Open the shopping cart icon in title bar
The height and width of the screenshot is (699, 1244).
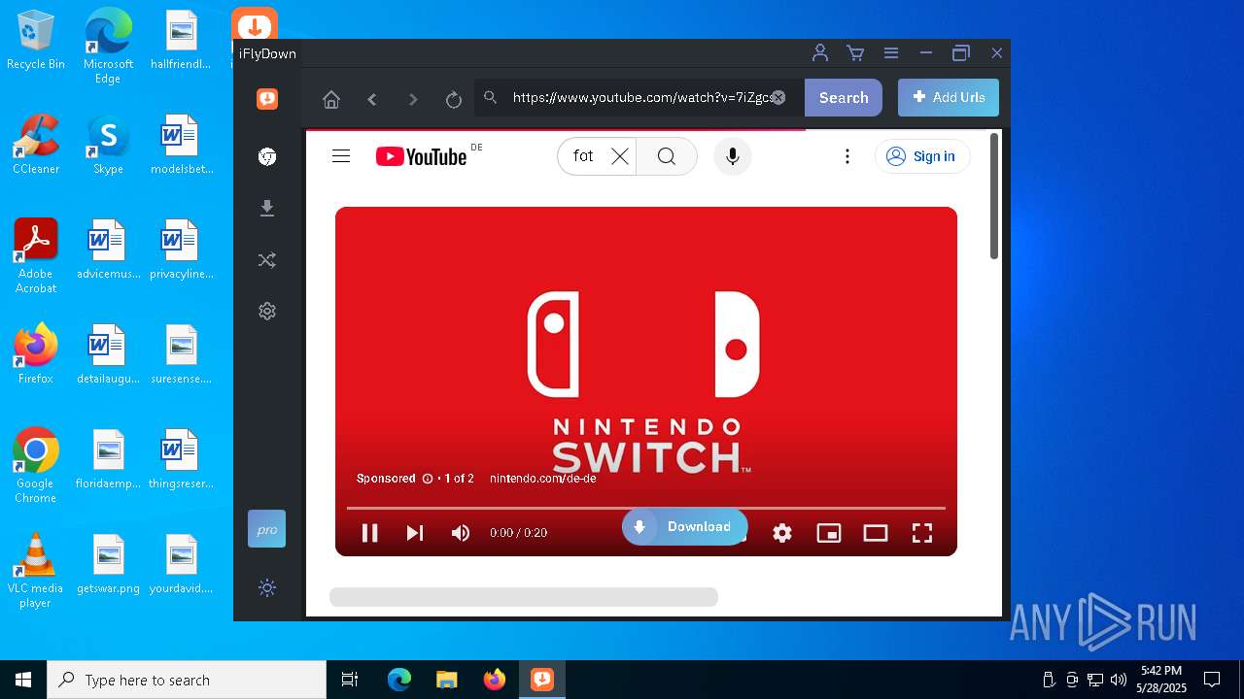point(855,53)
